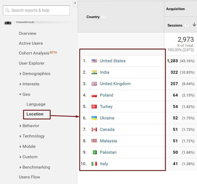Click the 41 sessions value
This screenshot has width=197, height=184.
pos(175,164)
